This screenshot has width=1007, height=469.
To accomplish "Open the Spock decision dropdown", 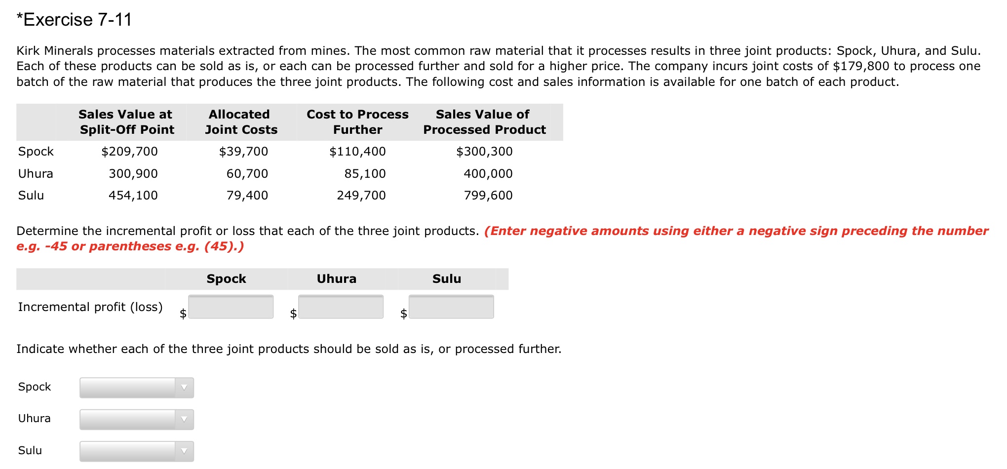I will pyautogui.click(x=136, y=388).
